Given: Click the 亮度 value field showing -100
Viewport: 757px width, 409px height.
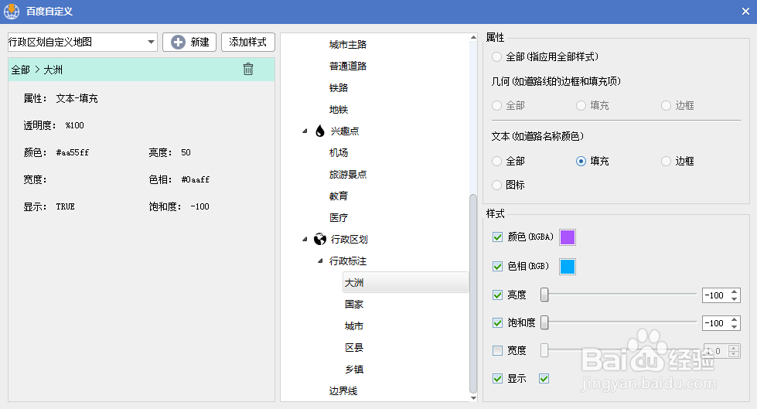Looking at the screenshot, I should tap(715, 295).
